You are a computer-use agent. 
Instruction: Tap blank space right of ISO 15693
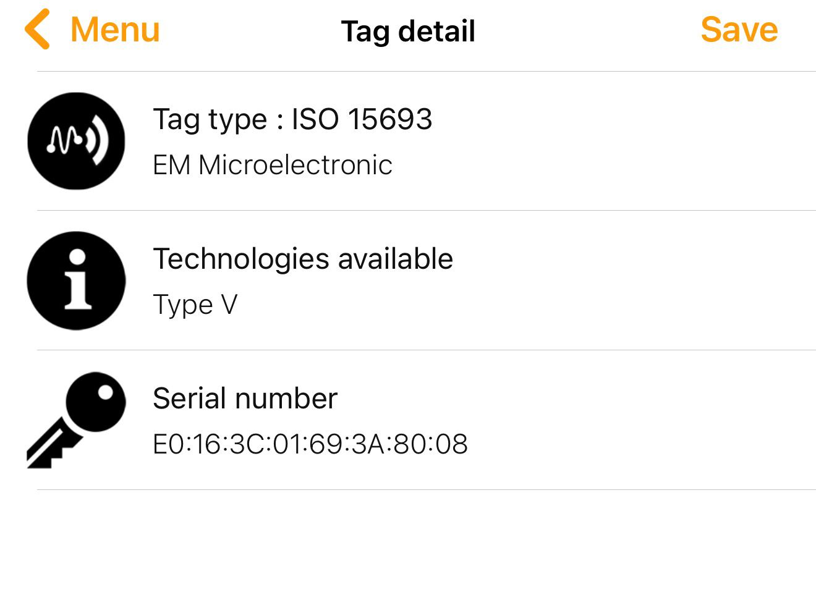pos(618,119)
